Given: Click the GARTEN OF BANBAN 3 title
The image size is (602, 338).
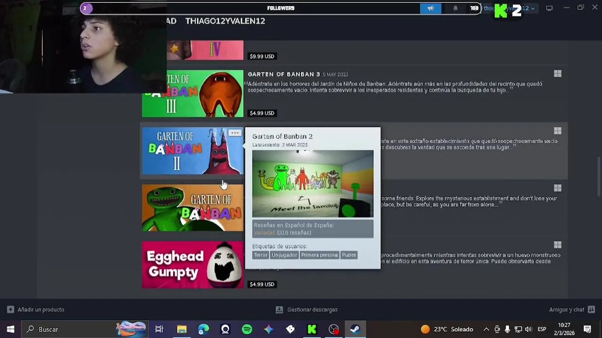Looking at the screenshot, I should pyautogui.click(x=284, y=74).
